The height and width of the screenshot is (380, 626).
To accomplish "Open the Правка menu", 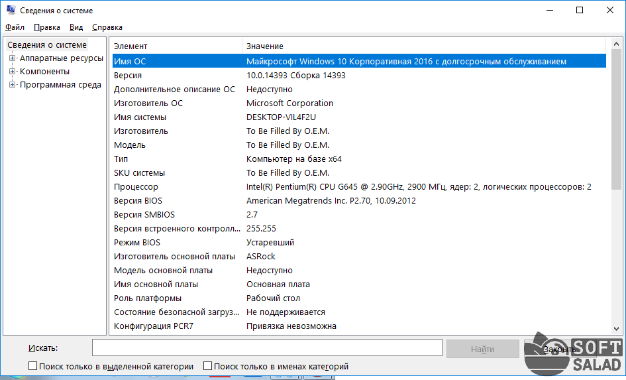I will pos(47,27).
